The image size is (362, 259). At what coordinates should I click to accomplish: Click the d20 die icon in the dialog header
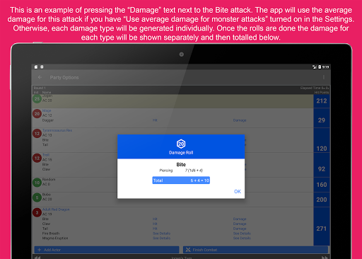click(x=181, y=144)
